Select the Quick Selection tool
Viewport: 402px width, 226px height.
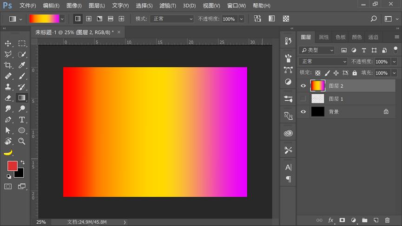coord(22,54)
